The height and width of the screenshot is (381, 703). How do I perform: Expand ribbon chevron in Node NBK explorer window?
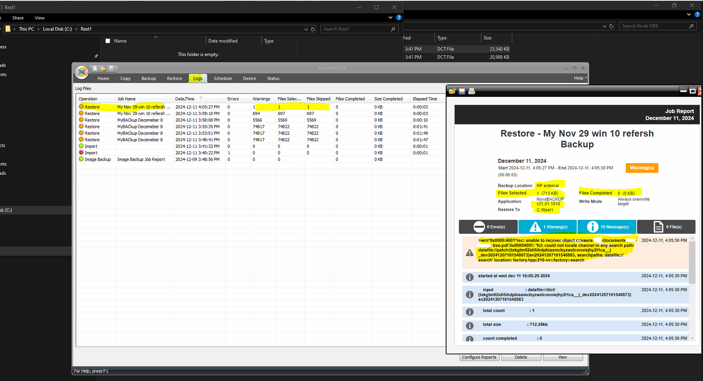pyautogui.click(x=689, y=14)
